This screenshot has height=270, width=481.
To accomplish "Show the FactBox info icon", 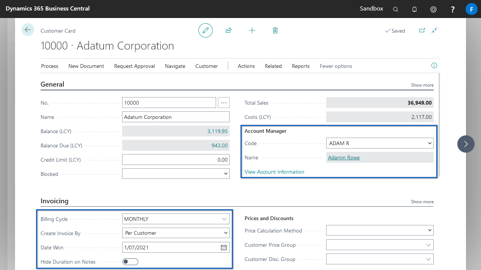I will [434, 66].
